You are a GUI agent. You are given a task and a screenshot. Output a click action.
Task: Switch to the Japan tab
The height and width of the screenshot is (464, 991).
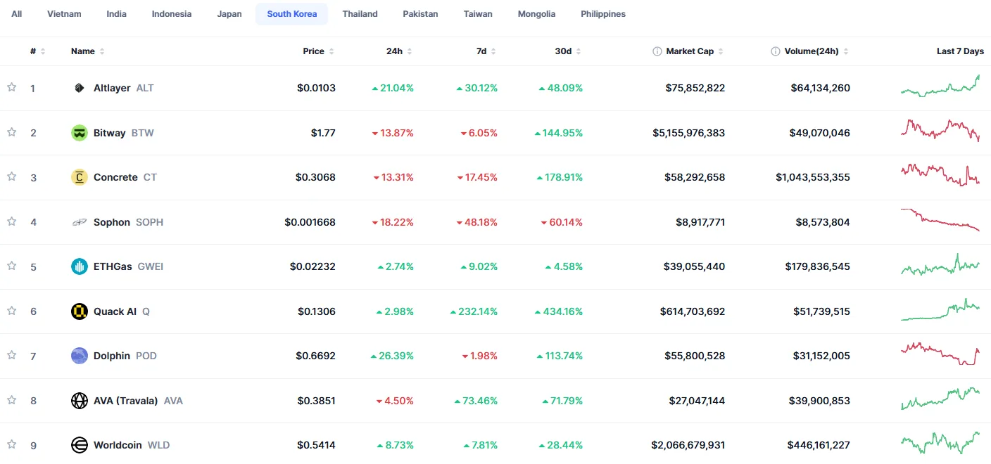point(229,14)
